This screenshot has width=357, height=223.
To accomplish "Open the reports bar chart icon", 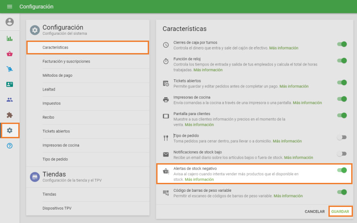I will point(9,38).
